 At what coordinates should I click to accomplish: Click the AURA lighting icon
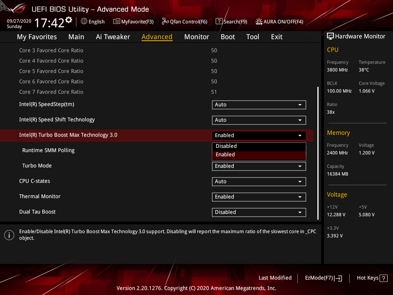pos(259,22)
